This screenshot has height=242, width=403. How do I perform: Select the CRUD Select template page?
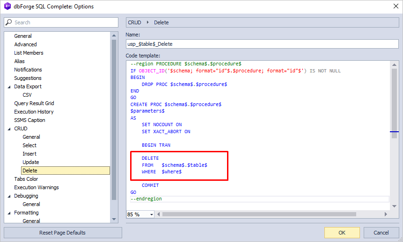point(29,145)
